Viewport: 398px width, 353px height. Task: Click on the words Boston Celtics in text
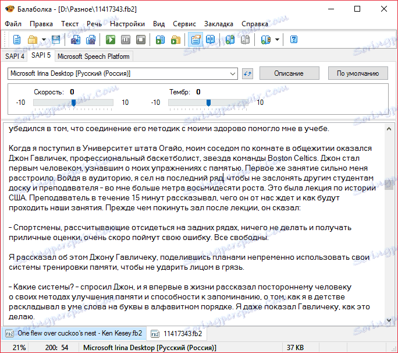coord(293,158)
